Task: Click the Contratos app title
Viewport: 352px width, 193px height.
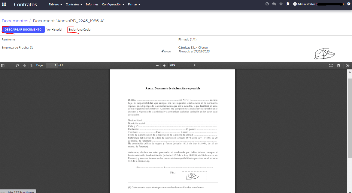Action: [25, 4]
